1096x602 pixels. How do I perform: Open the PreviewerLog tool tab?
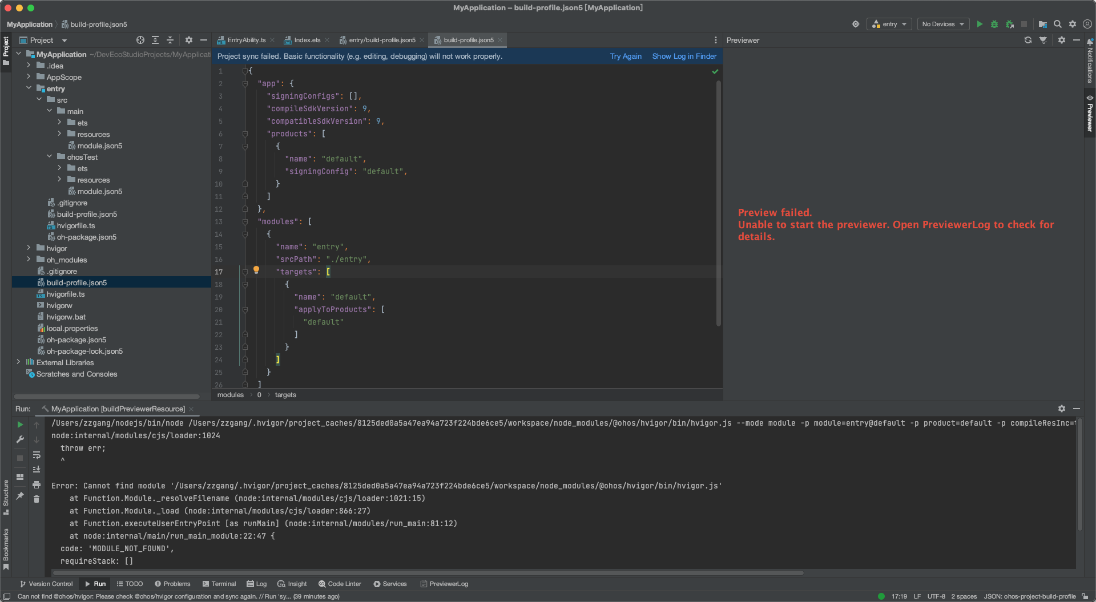click(444, 584)
